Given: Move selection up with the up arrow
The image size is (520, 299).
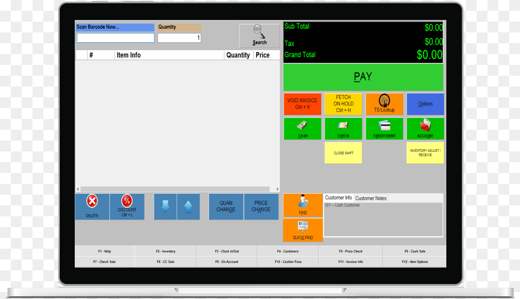Looking at the screenshot, I should point(188,207).
